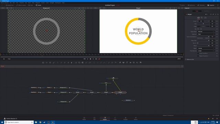The width and height of the screenshot is (220, 124).
Task: Stop playback
Action: click(x=90, y=59)
